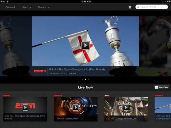Image resolution: width=171 pixels, height=128 pixels.
Task: Click 'THURSDAY JULY 14, 7:00 AM' text
Action: tap(63, 74)
